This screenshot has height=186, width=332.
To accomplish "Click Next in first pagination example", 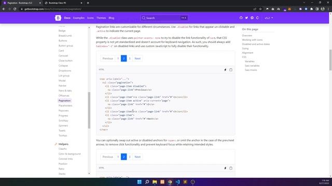I will [x=137, y=58].
